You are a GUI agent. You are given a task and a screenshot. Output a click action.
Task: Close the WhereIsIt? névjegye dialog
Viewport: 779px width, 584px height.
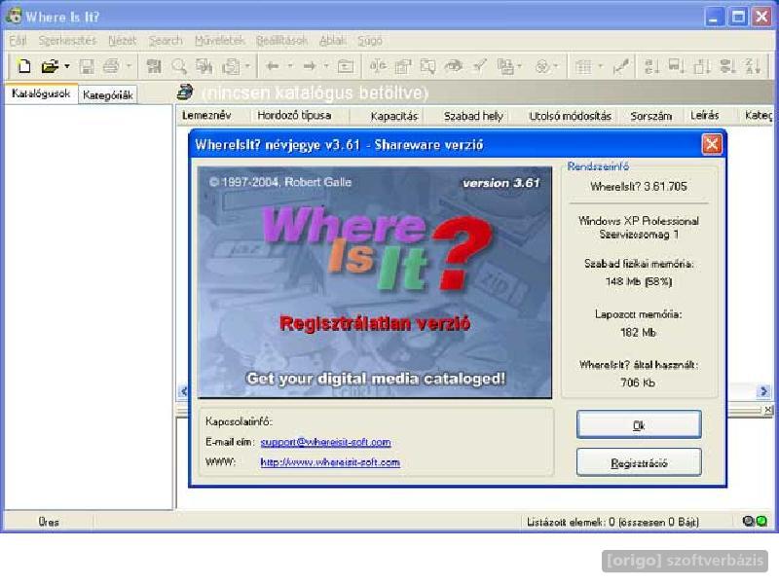tap(712, 144)
